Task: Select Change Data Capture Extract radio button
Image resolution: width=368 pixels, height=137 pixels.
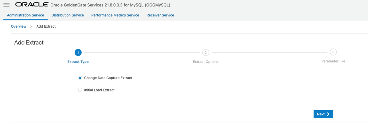Action: 80,78
